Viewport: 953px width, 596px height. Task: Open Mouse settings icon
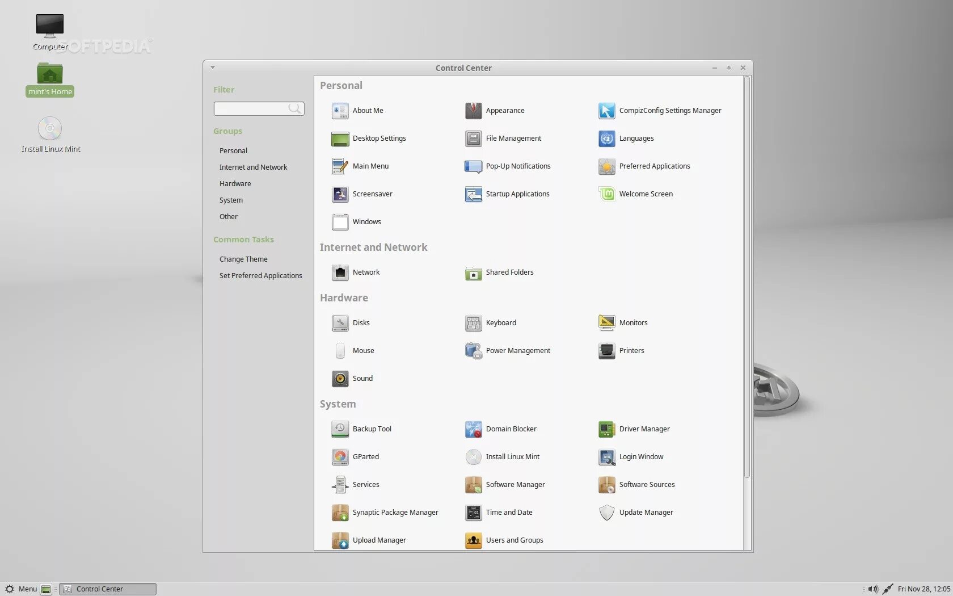coord(340,351)
